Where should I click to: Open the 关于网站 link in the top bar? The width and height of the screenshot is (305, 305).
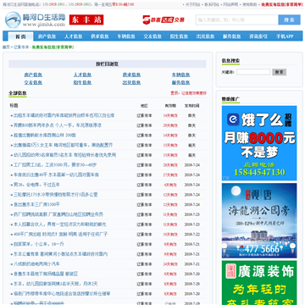click(x=192, y=4)
